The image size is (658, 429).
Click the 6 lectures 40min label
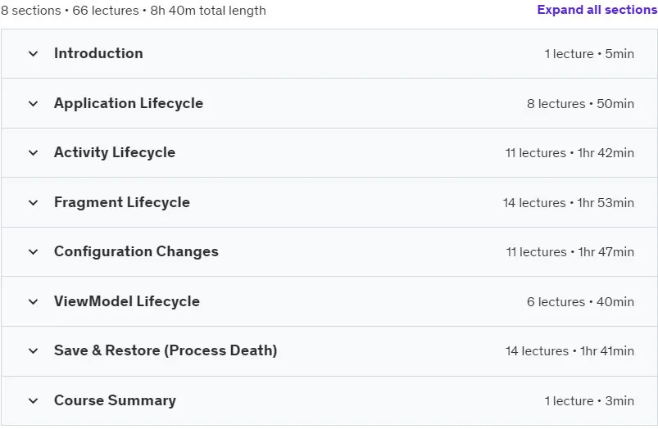point(580,301)
